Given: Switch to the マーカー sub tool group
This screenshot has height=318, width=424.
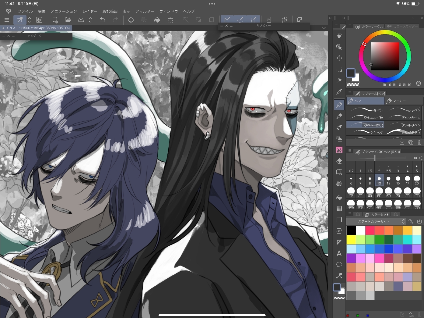Looking at the screenshot, I should coord(404,101).
